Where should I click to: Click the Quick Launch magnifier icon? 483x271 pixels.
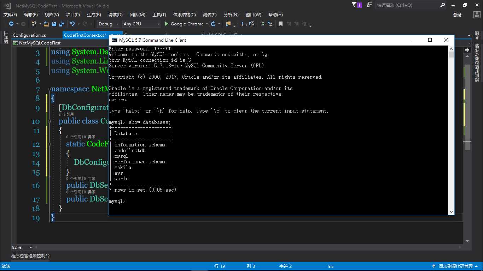(443, 5)
